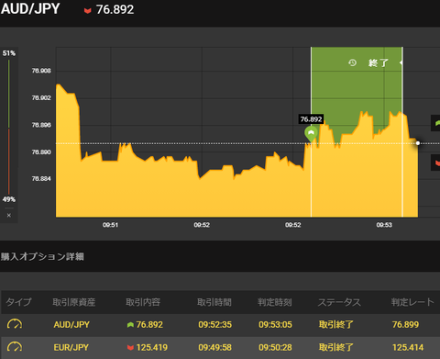Click the 取引内容 column header
This screenshot has height=359, width=440.
tap(143, 302)
